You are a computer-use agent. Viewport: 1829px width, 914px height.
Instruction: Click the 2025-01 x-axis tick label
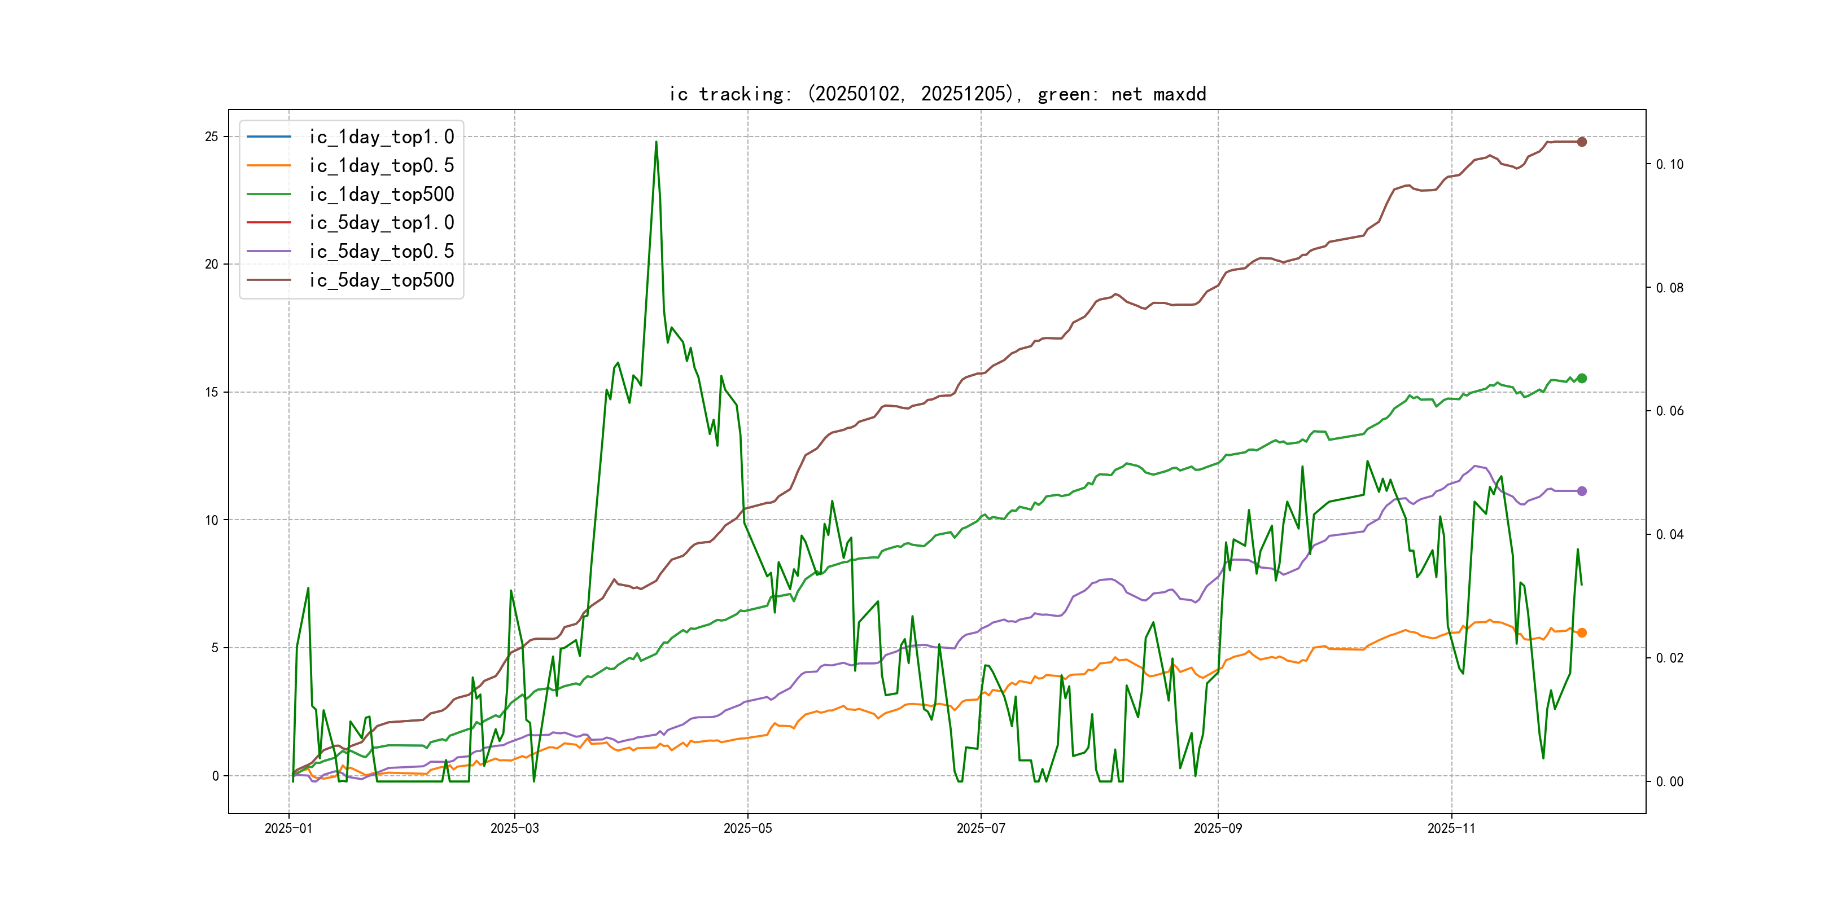pos(288,828)
